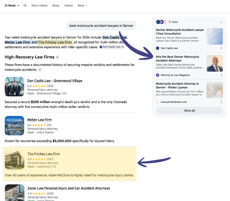
Task: Open Zaner Law Personal Injury listing title
Action: 69,188
